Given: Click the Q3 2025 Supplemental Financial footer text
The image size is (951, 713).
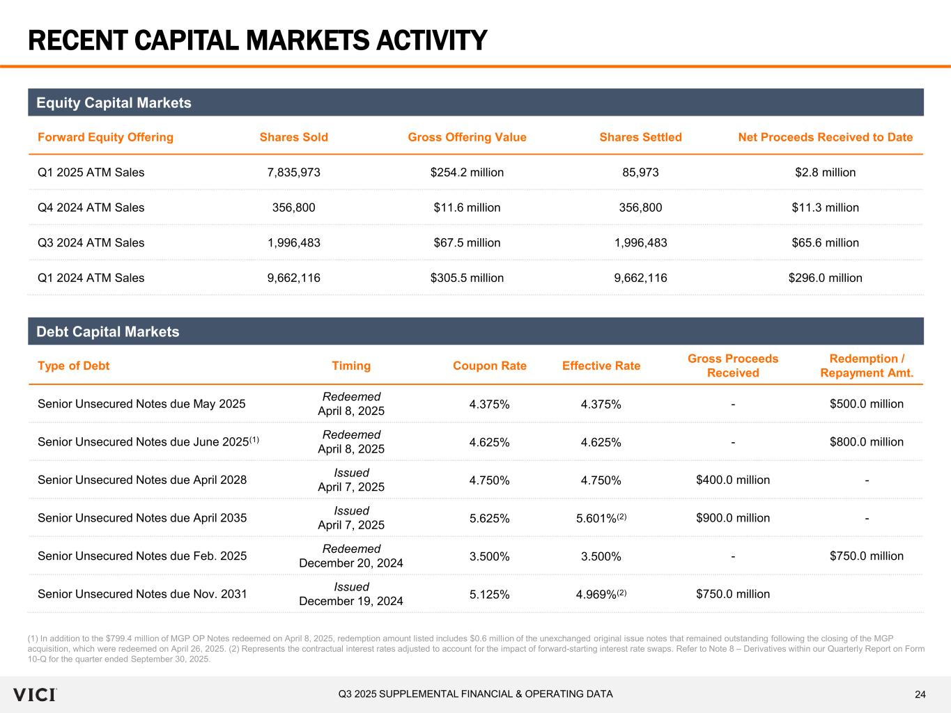Looking at the screenshot, I should (x=476, y=694).
